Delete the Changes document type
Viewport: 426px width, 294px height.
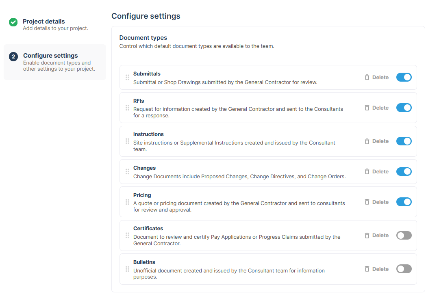[x=376, y=172]
